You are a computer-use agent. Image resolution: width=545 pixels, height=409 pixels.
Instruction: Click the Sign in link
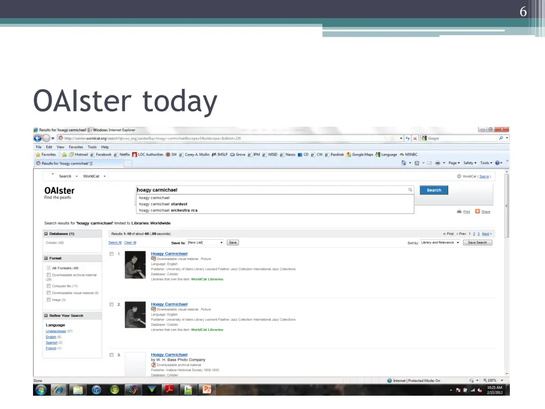click(x=484, y=176)
